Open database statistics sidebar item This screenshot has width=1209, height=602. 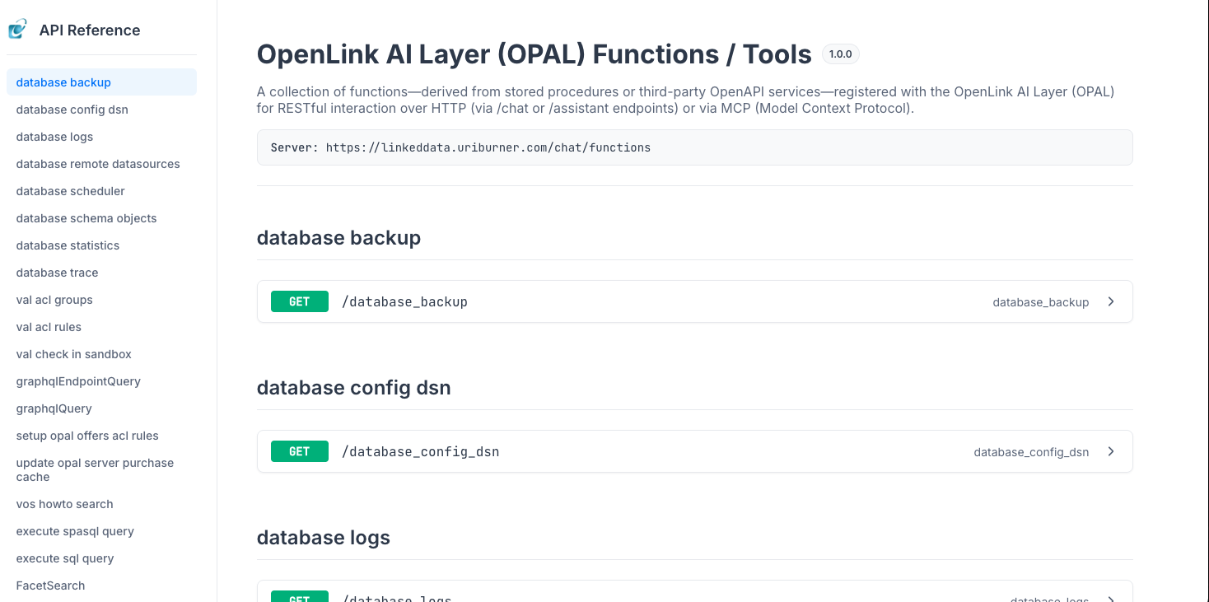point(101,245)
